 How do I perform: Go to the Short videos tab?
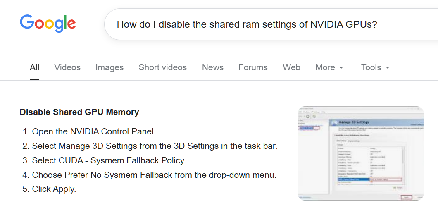pyautogui.click(x=162, y=67)
